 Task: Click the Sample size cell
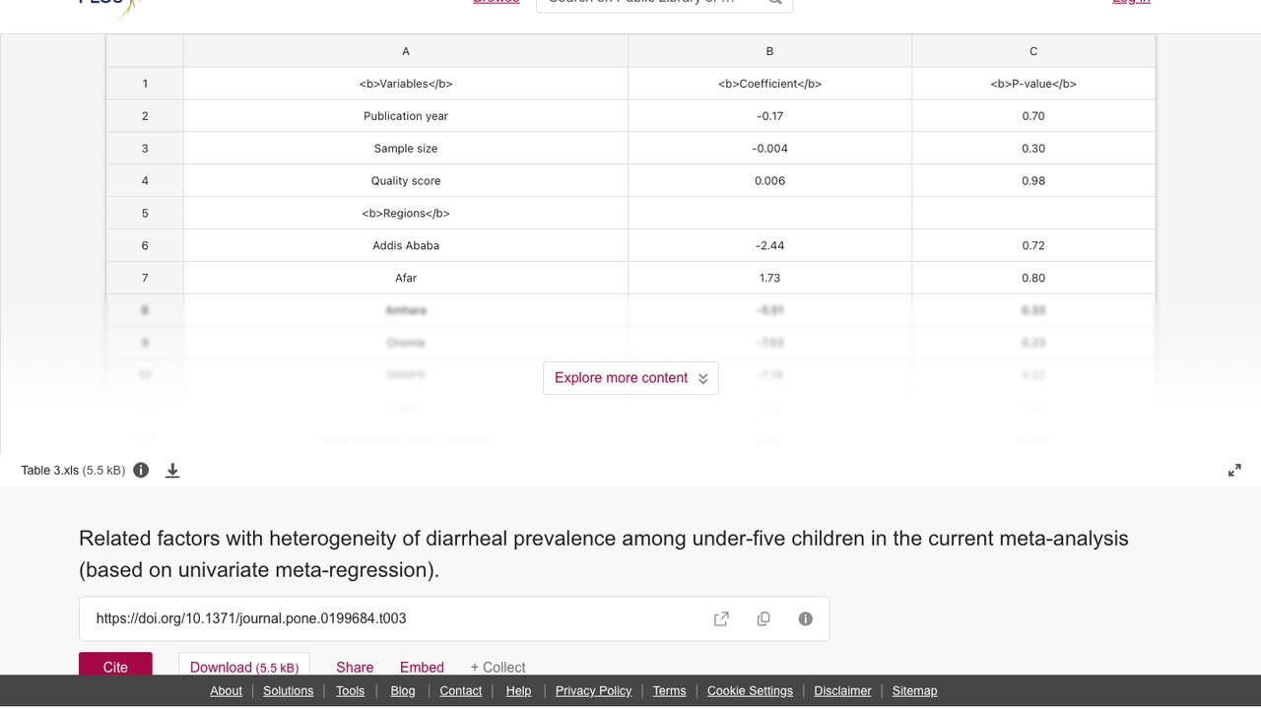406,149
